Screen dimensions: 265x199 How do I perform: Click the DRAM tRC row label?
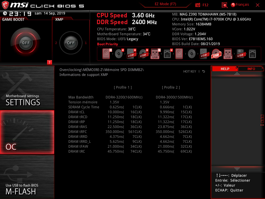point(77,151)
